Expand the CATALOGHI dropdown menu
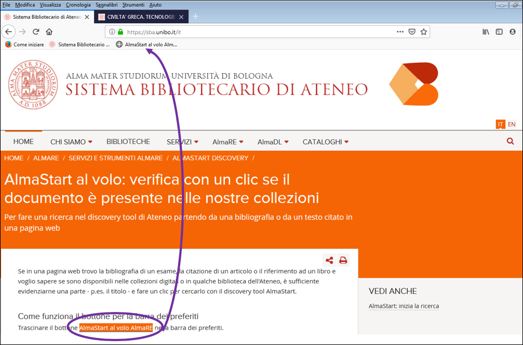 point(325,142)
